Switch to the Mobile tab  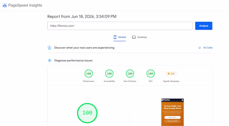(120, 37)
